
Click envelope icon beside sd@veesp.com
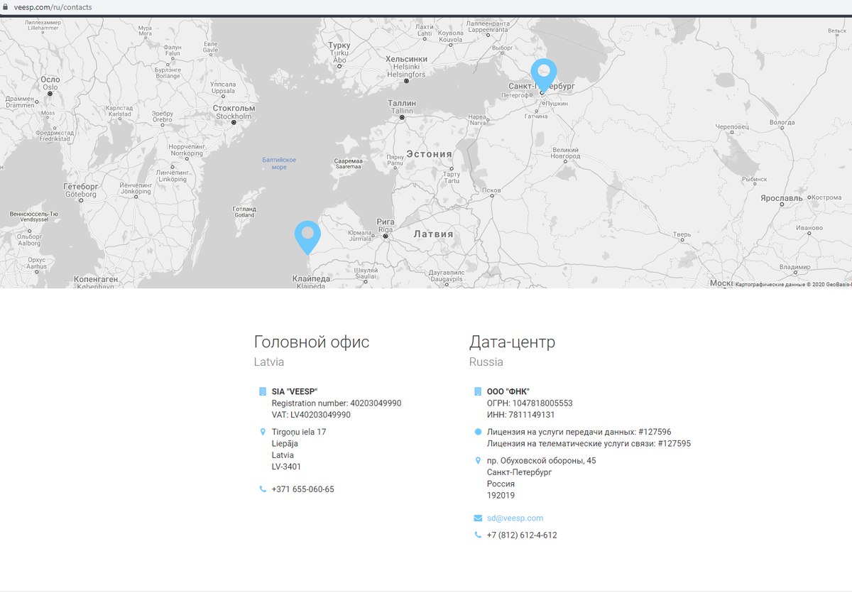[x=478, y=518]
